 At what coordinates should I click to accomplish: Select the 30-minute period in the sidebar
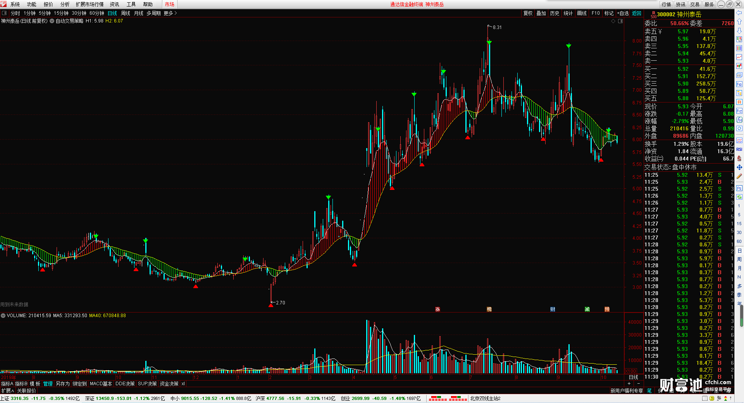click(x=739, y=232)
